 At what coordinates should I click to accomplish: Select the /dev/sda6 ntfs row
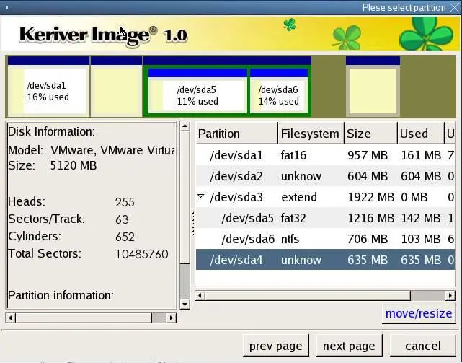325,239
